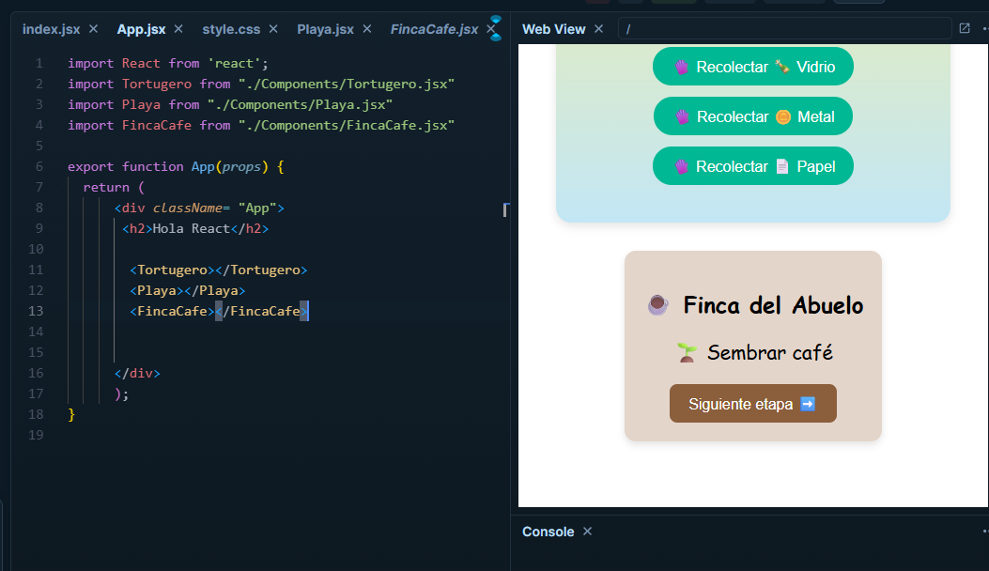Close the App.jsx tab
989x571 pixels.
[x=178, y=29]
